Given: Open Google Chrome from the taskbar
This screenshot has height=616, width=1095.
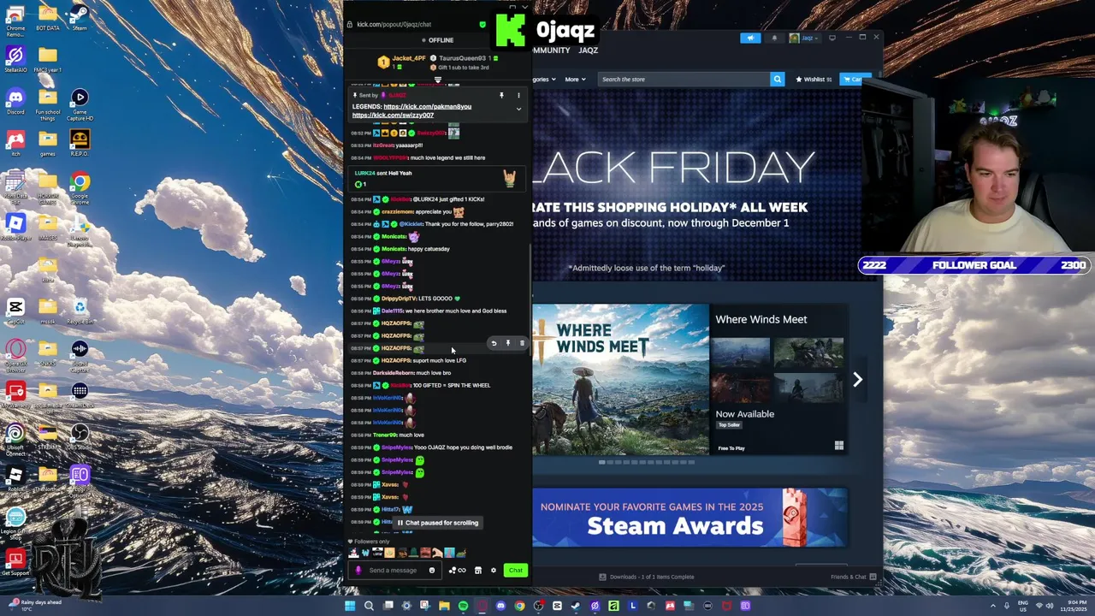Looking at the screenshot, I should (x=519, y=606).
